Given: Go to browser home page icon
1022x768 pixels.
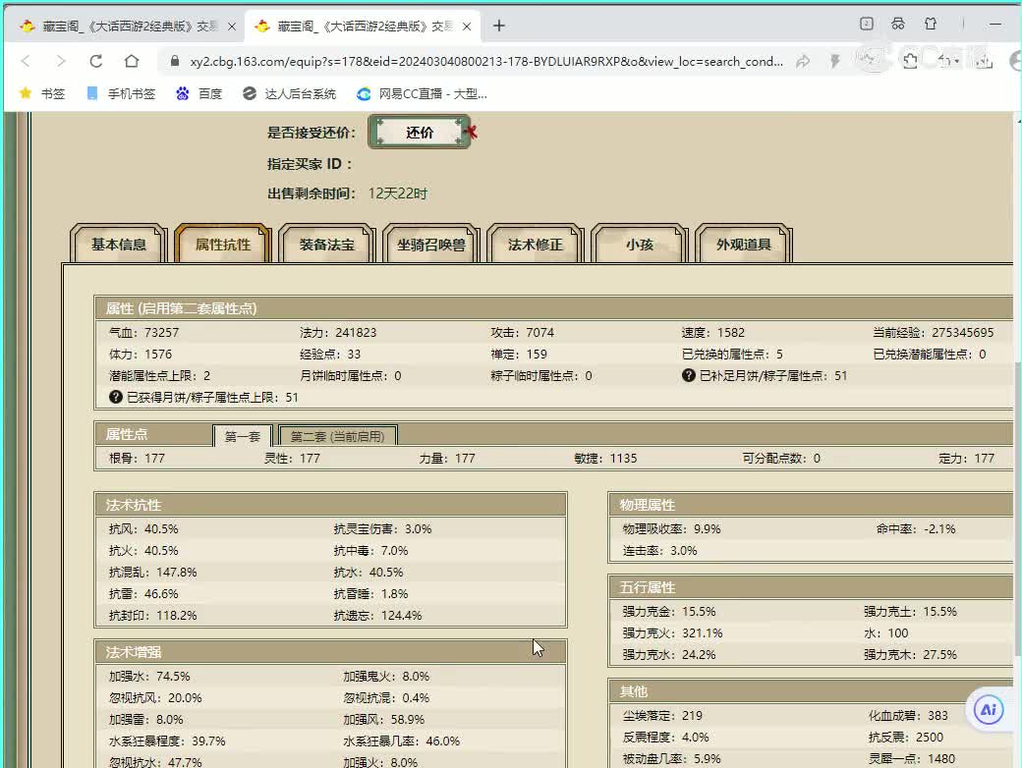Looking at the screenshot, I should point(132,61).
